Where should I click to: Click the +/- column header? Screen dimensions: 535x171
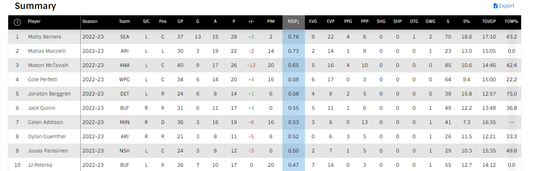click(x=251, y=21)
